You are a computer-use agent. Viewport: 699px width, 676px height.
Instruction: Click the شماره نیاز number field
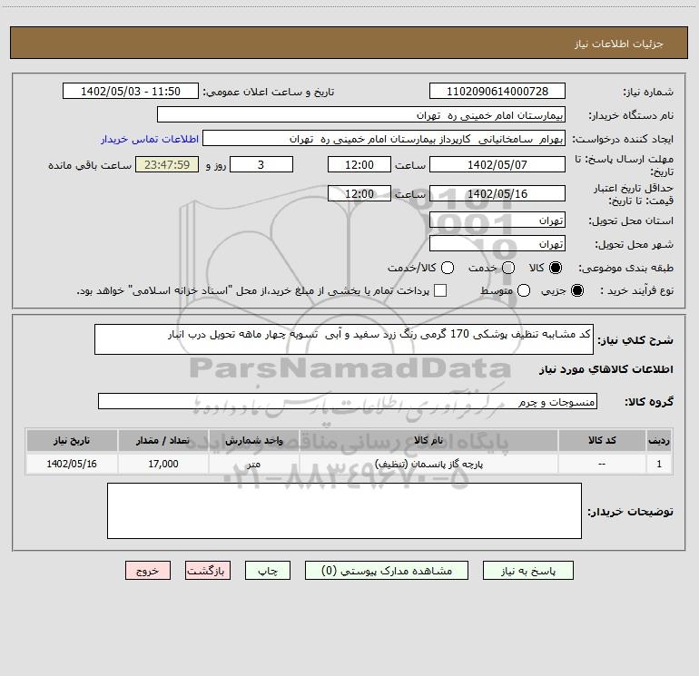point(497,91)
